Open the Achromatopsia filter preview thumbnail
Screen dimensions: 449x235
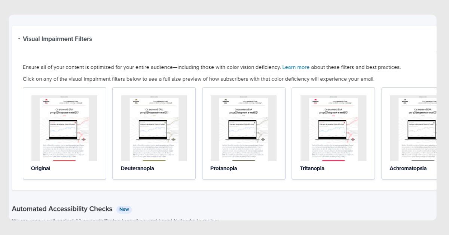click(413, 128)
